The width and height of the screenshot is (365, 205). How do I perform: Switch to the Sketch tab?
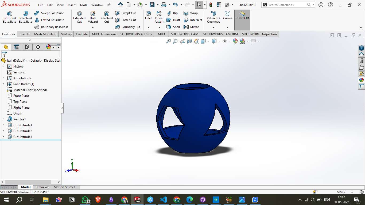(x=24, y=34)
